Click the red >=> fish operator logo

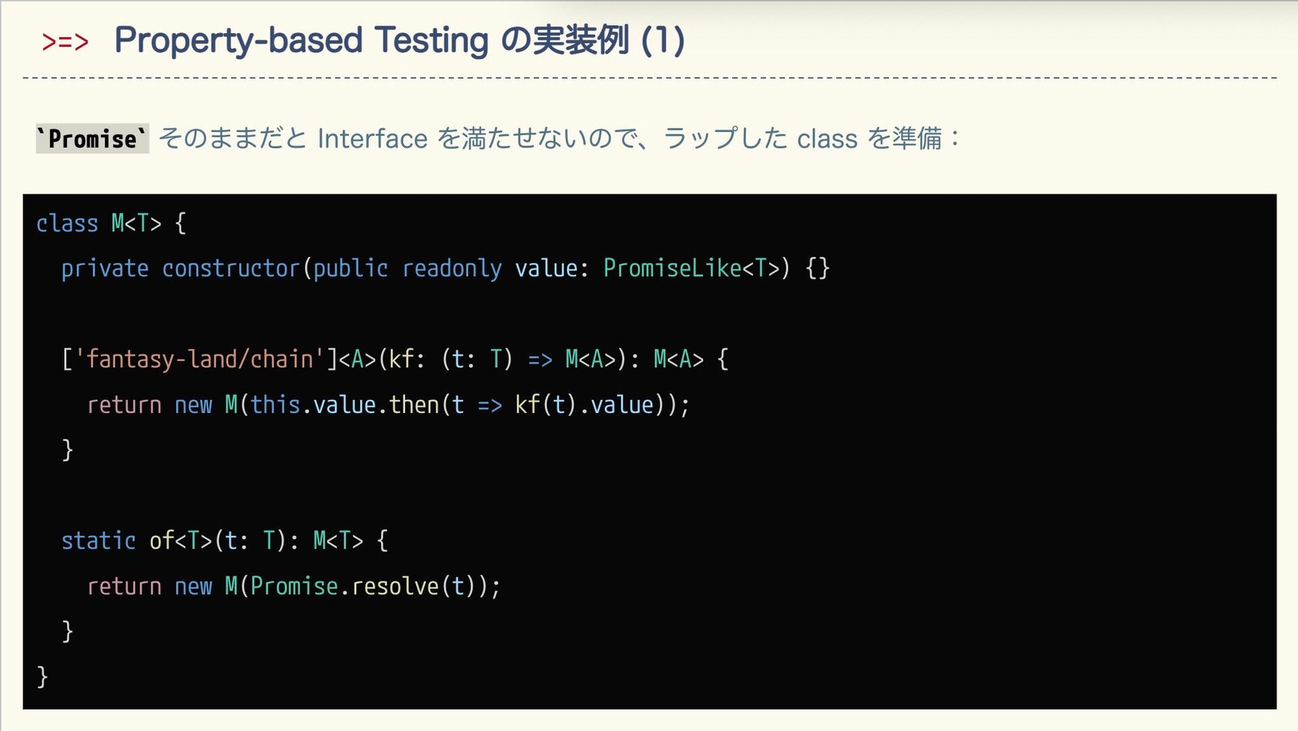tap(65, 42)
